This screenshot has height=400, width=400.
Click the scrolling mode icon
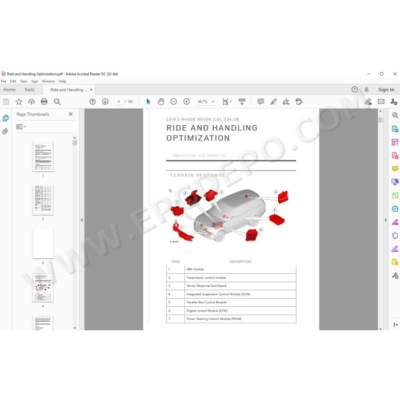[x=242, y=102]
